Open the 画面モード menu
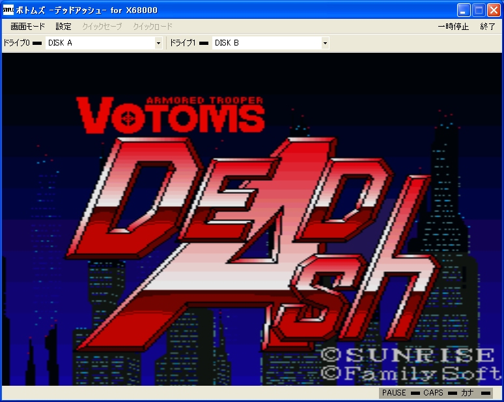 pyautogui.click(x=27, y=27)
